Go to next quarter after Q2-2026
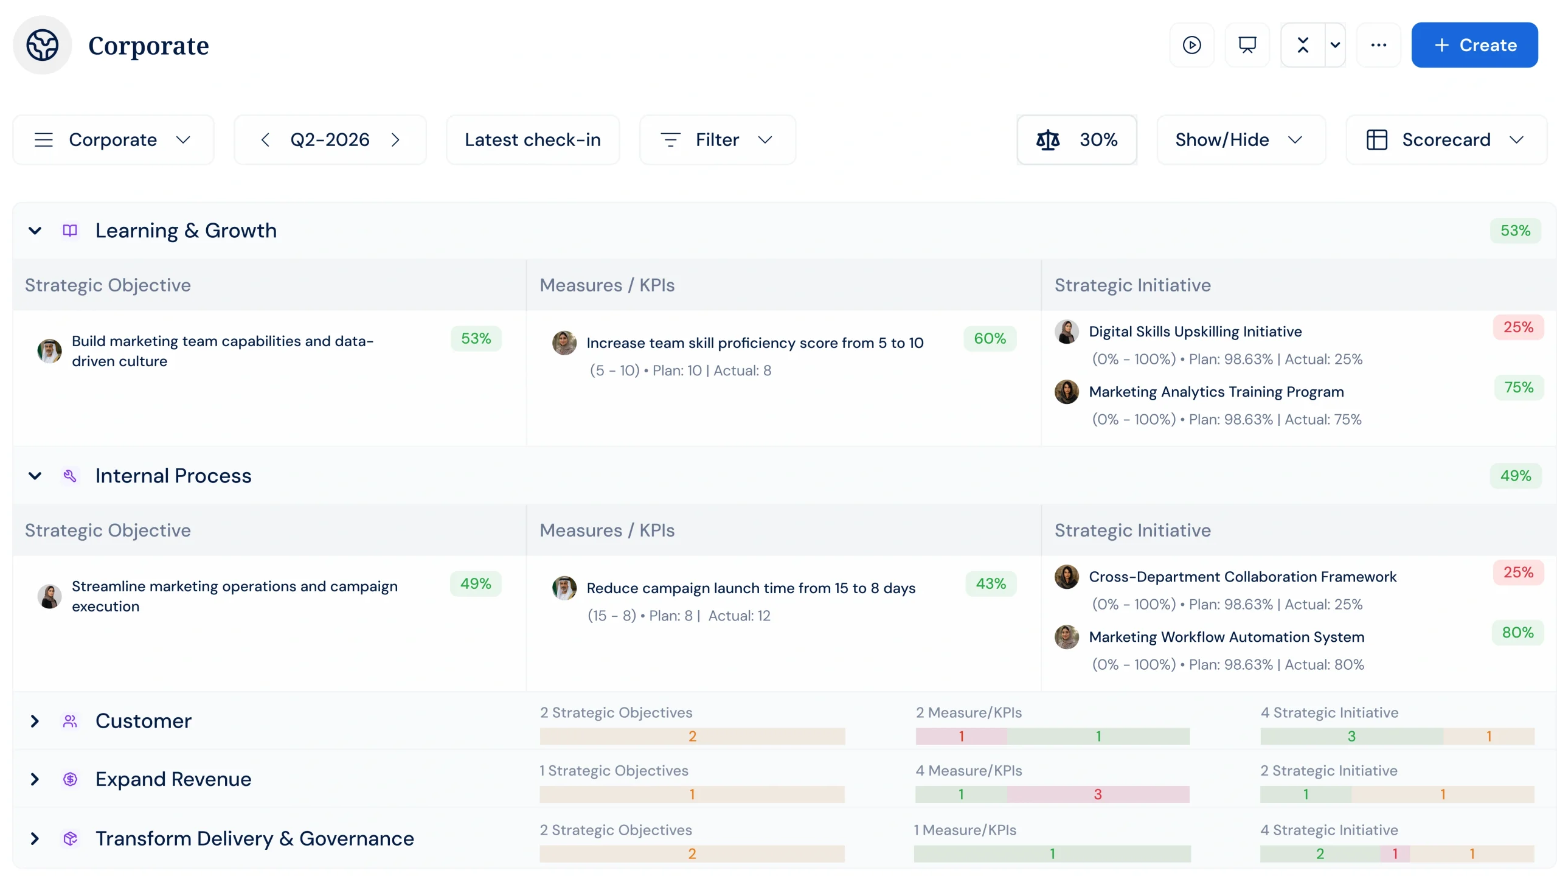Image resolution: width=1557 pixels, height=876 pixels. point(395,140)
